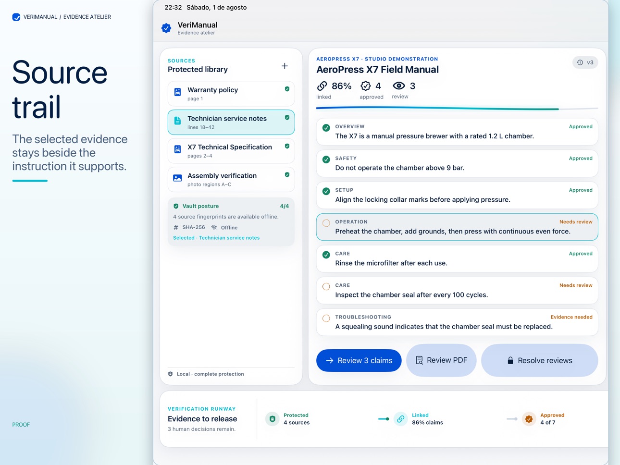620x465 pixels.
Task: Click the "3 human decisions remain." text
Action: [x=201, y=429]
